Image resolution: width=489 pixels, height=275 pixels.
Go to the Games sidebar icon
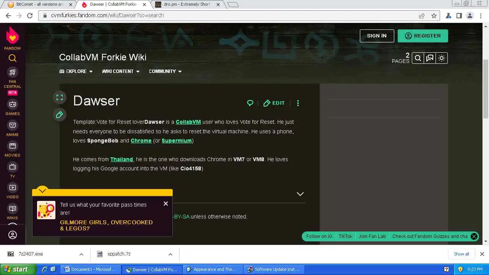point(13,104)
